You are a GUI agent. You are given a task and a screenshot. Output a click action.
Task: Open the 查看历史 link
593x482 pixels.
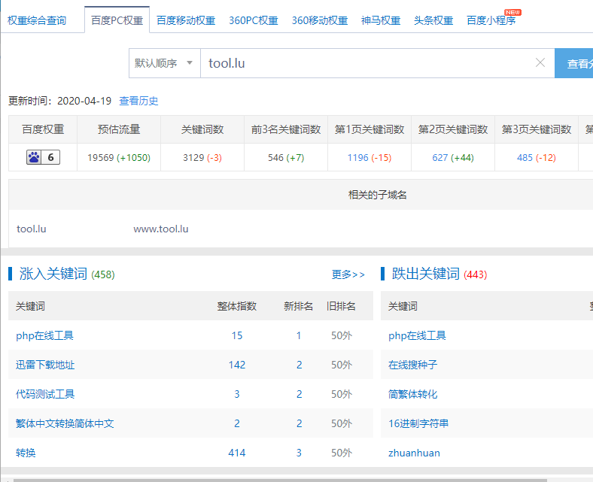pos(138,101)
